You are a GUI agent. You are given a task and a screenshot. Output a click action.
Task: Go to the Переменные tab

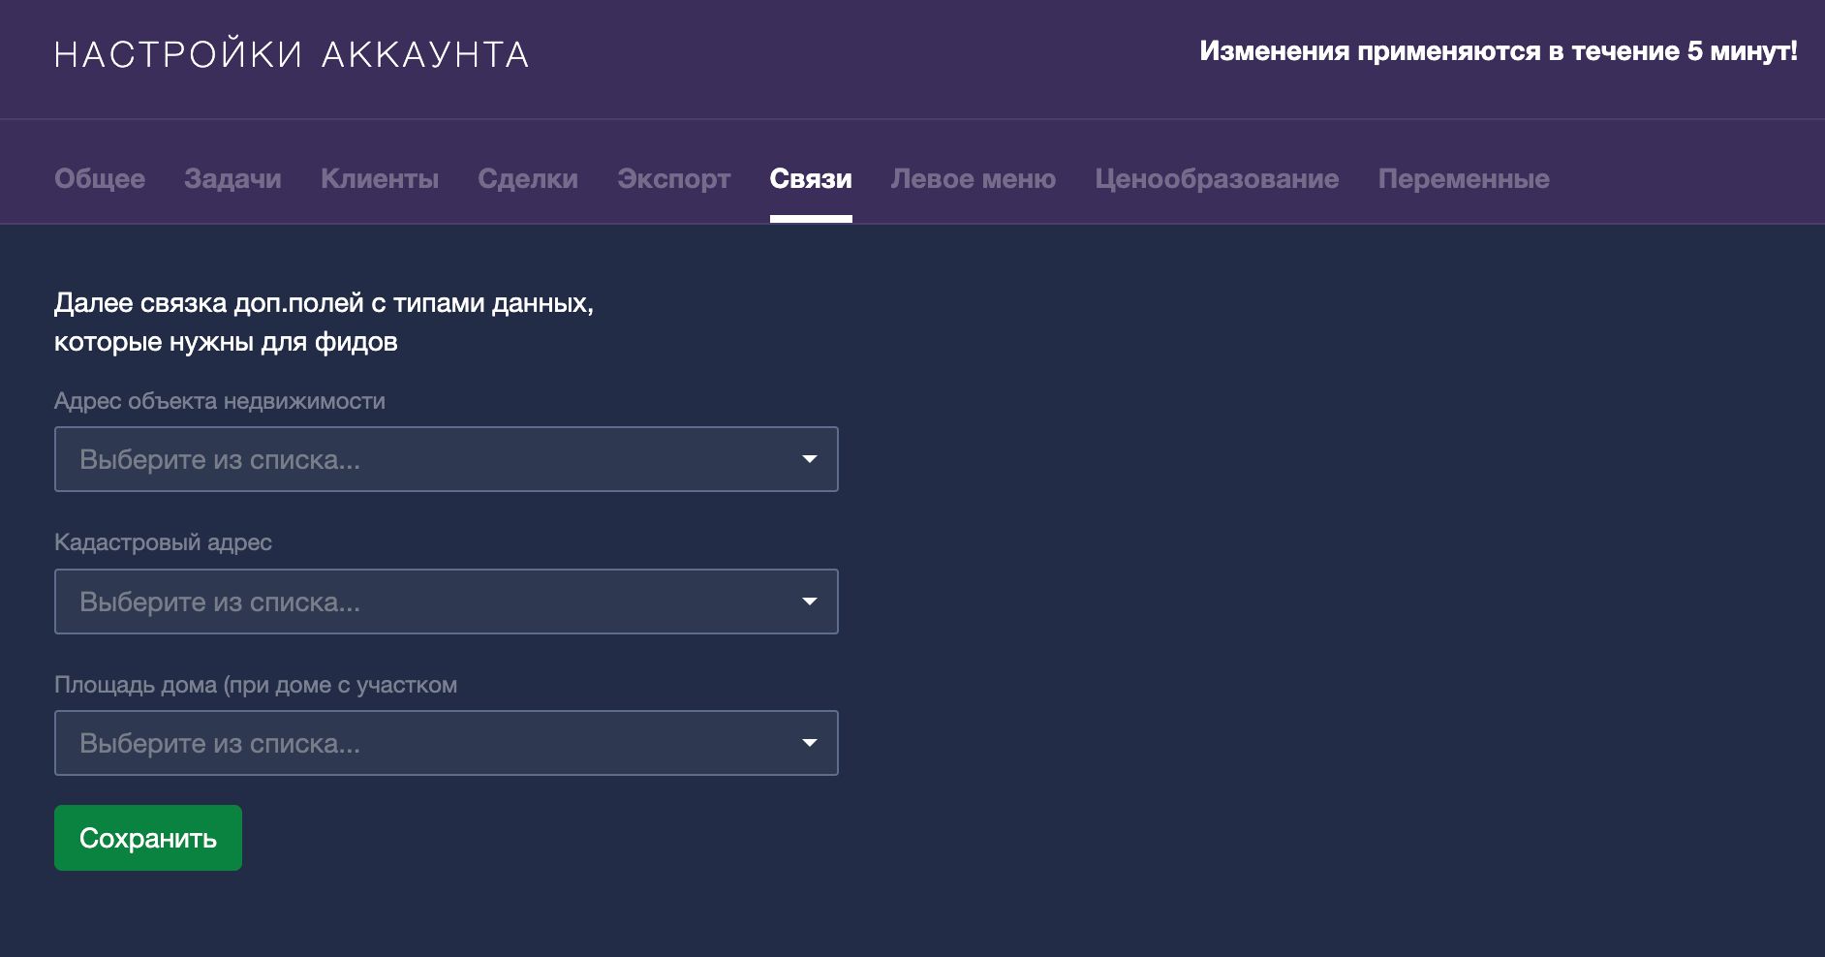(1464, 179)
